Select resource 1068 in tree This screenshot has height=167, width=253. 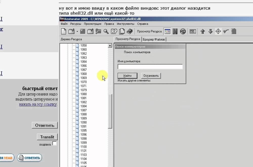click(x=83, y=74)
